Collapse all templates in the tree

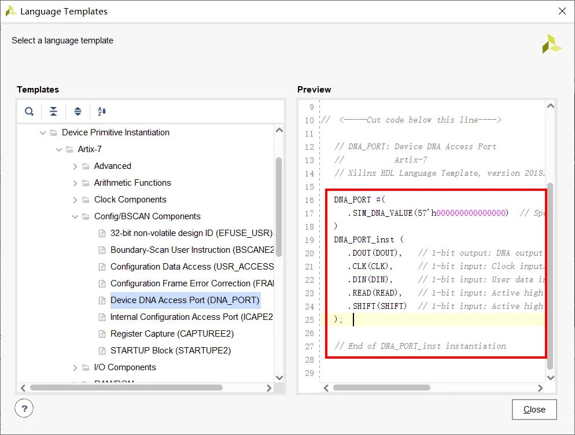click(53, 111)
